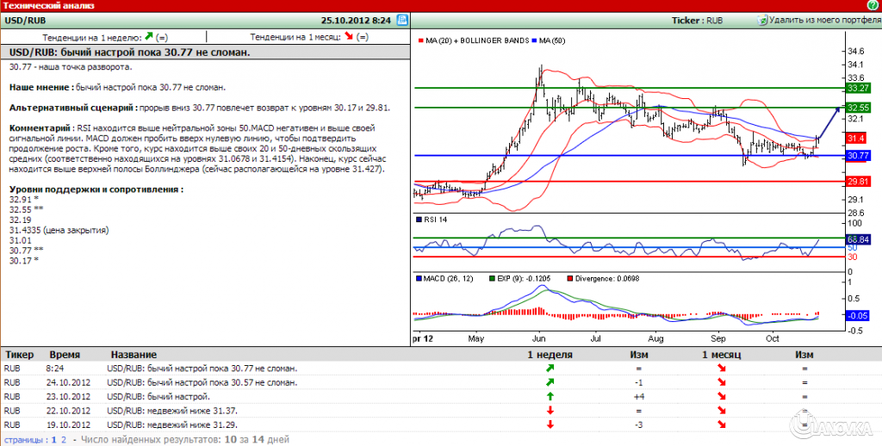Go to page 2 of results

63,439
